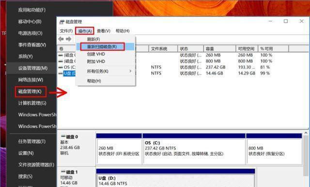The width and height of the screenshot is (310, 187).
Task: Click the 磁盘 0 disk icon
Action: click(63, 136)
